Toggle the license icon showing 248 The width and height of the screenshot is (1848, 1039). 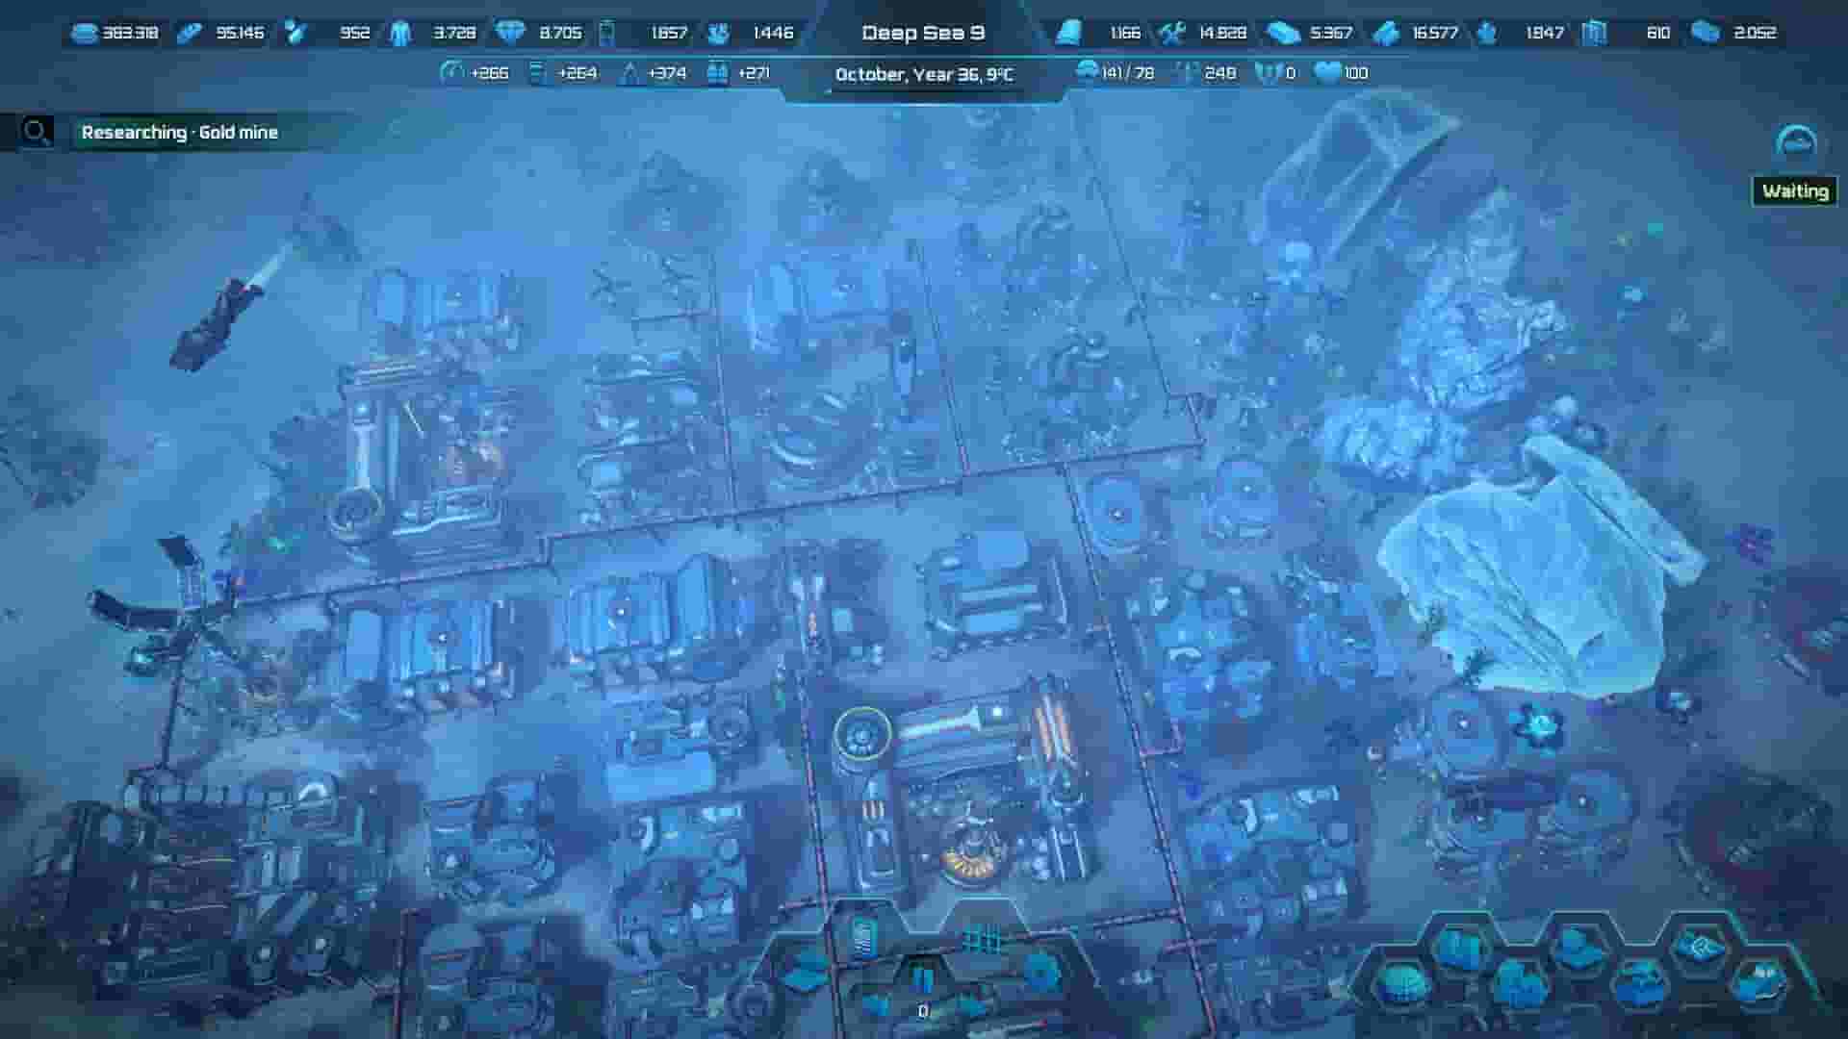coord(1180,72)
